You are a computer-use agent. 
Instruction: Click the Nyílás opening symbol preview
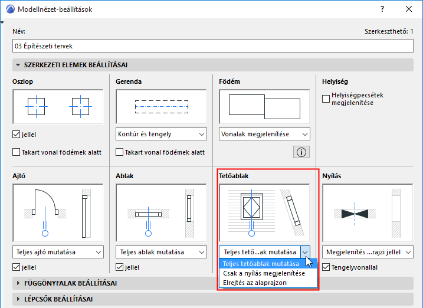pos(368,213)
